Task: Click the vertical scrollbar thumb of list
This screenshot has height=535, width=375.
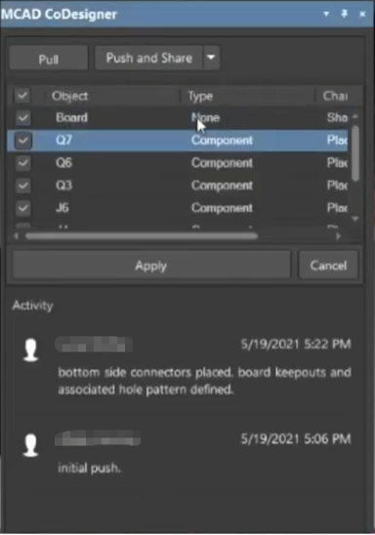Action: 355,153
